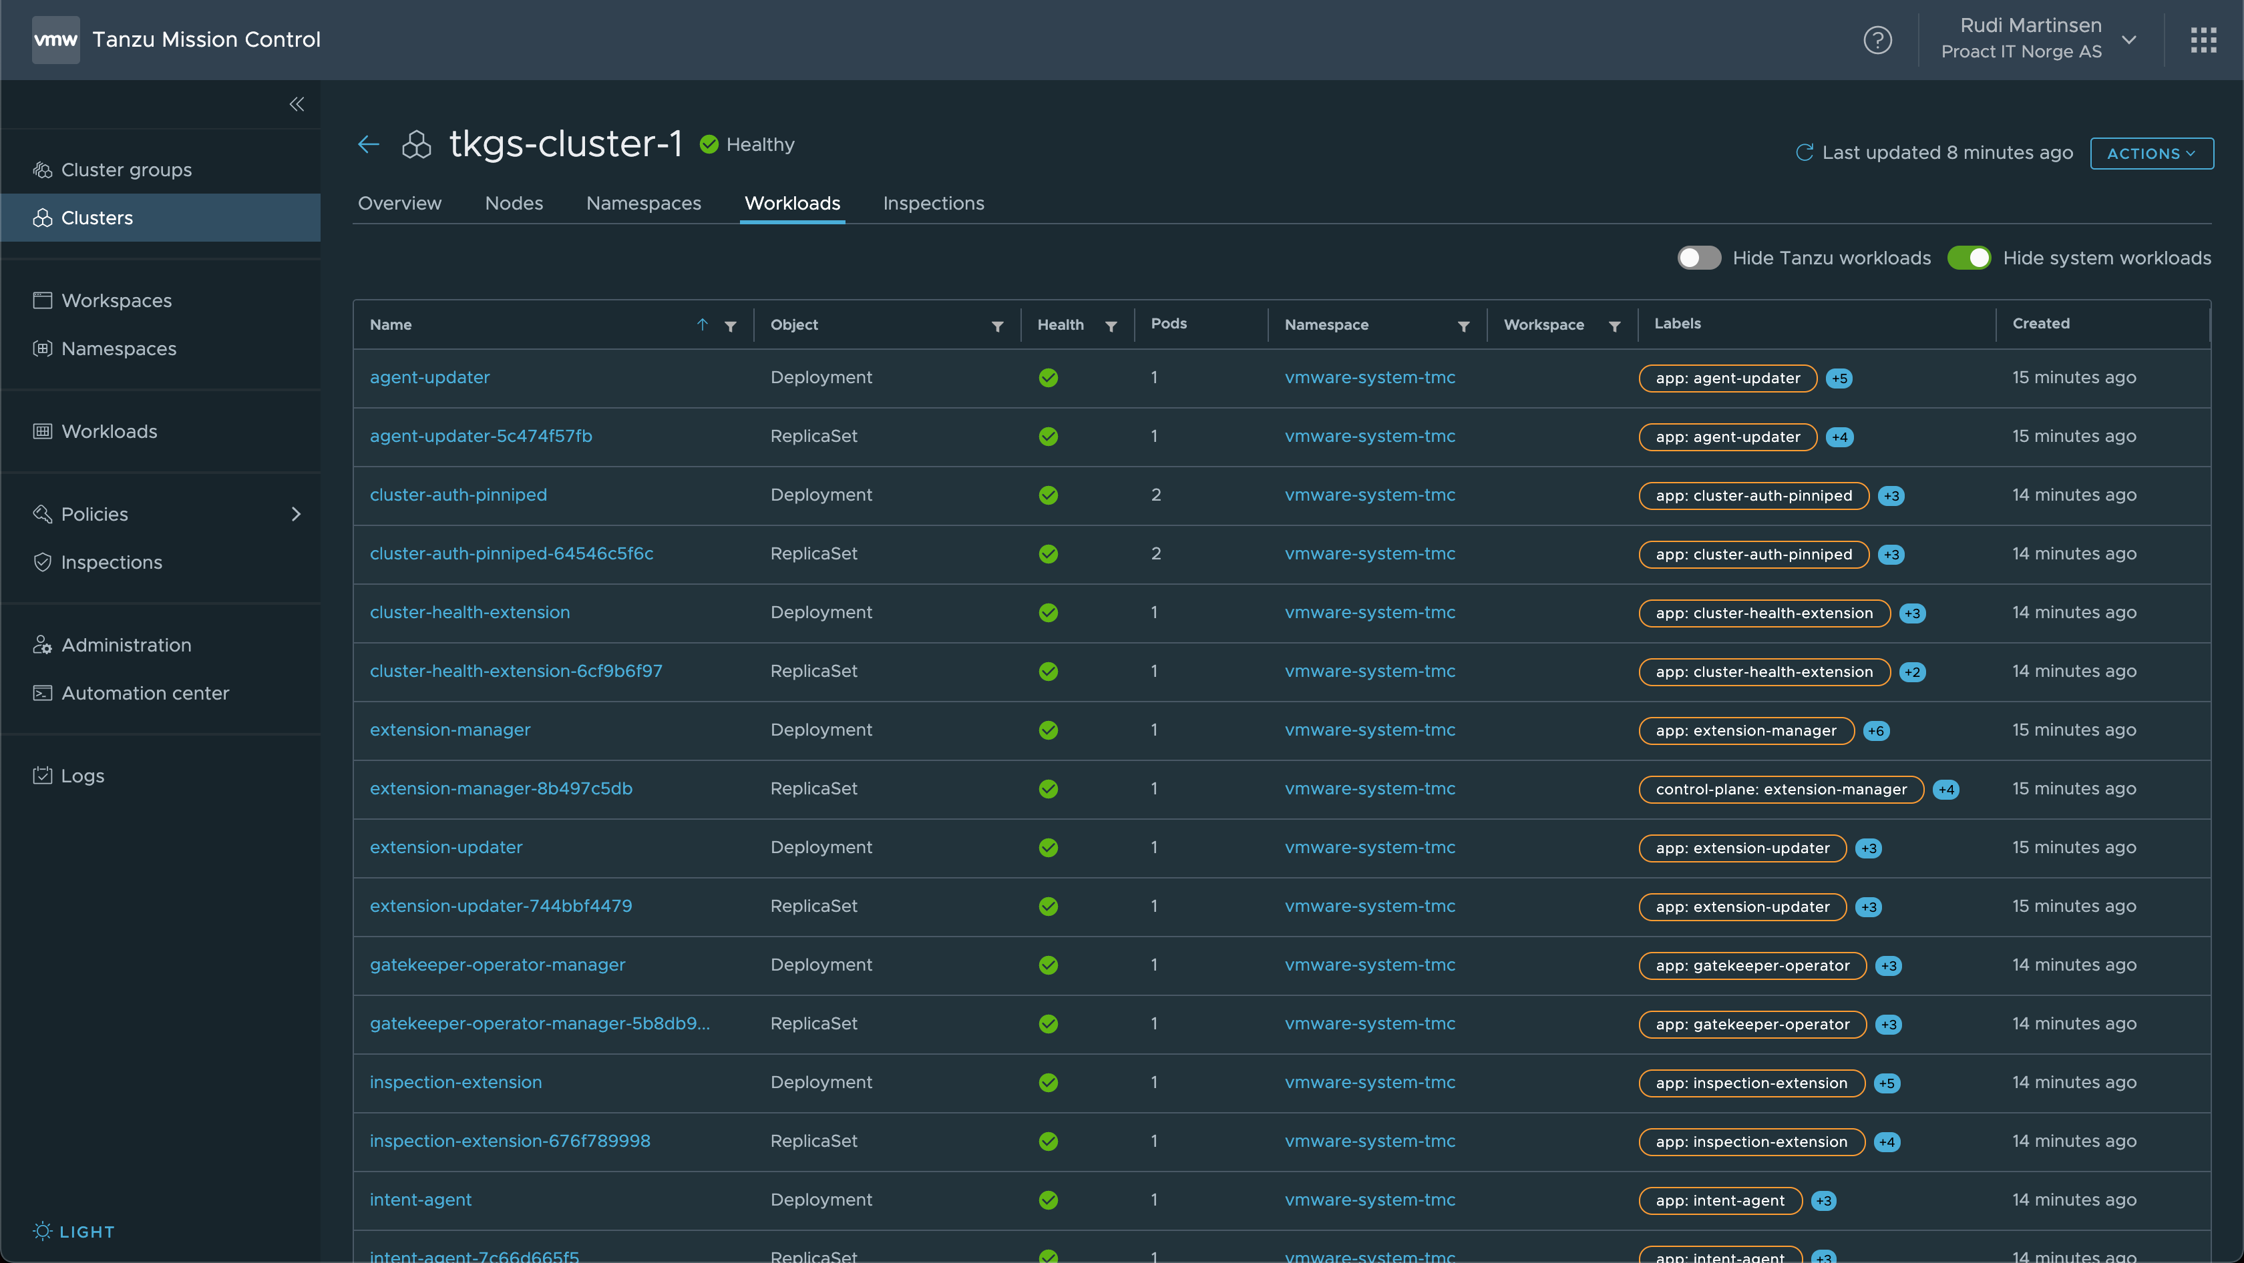This screenshot has width=2244, height=1263.
Task: Click app: agent-updater label on ReplicaSet row
Action: point(1728,437)
